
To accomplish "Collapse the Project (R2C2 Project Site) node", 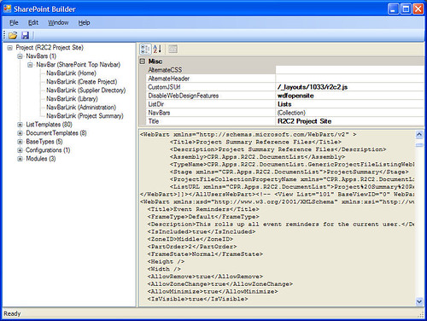I will [x=9, y=48].
